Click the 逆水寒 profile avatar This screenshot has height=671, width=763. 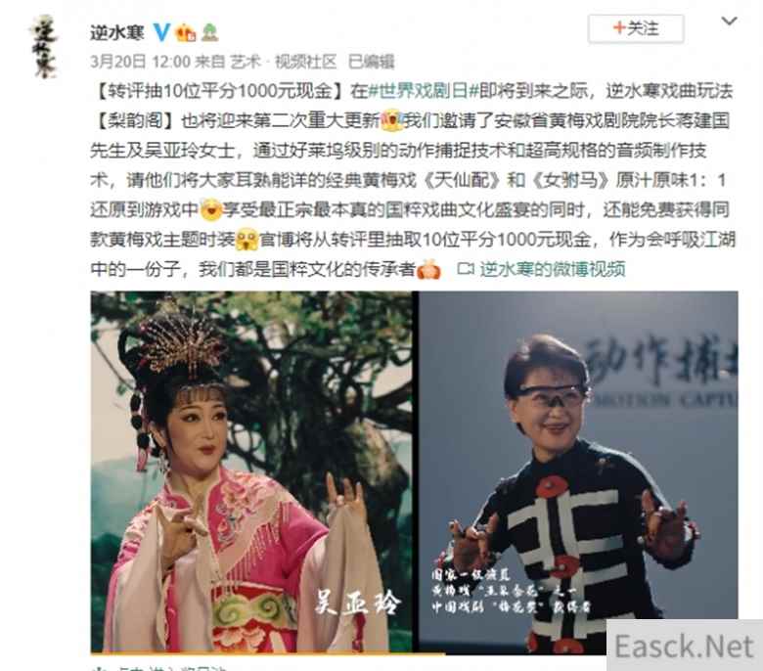(43, 47)
